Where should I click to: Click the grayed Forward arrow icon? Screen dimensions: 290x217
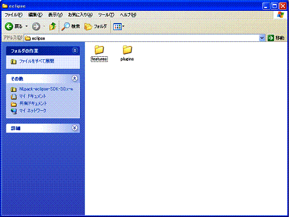[36, 26]
